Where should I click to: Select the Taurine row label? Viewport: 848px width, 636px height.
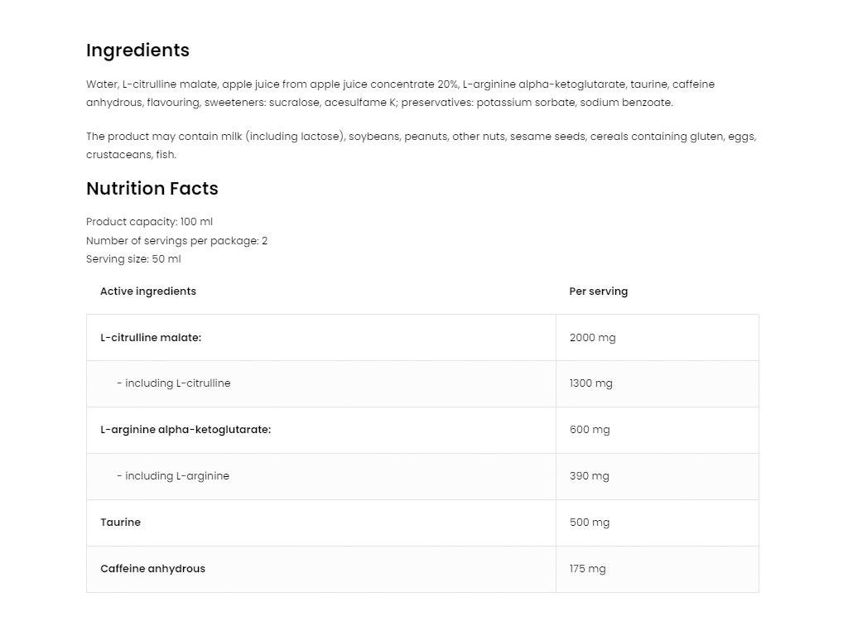pos(121,523)
